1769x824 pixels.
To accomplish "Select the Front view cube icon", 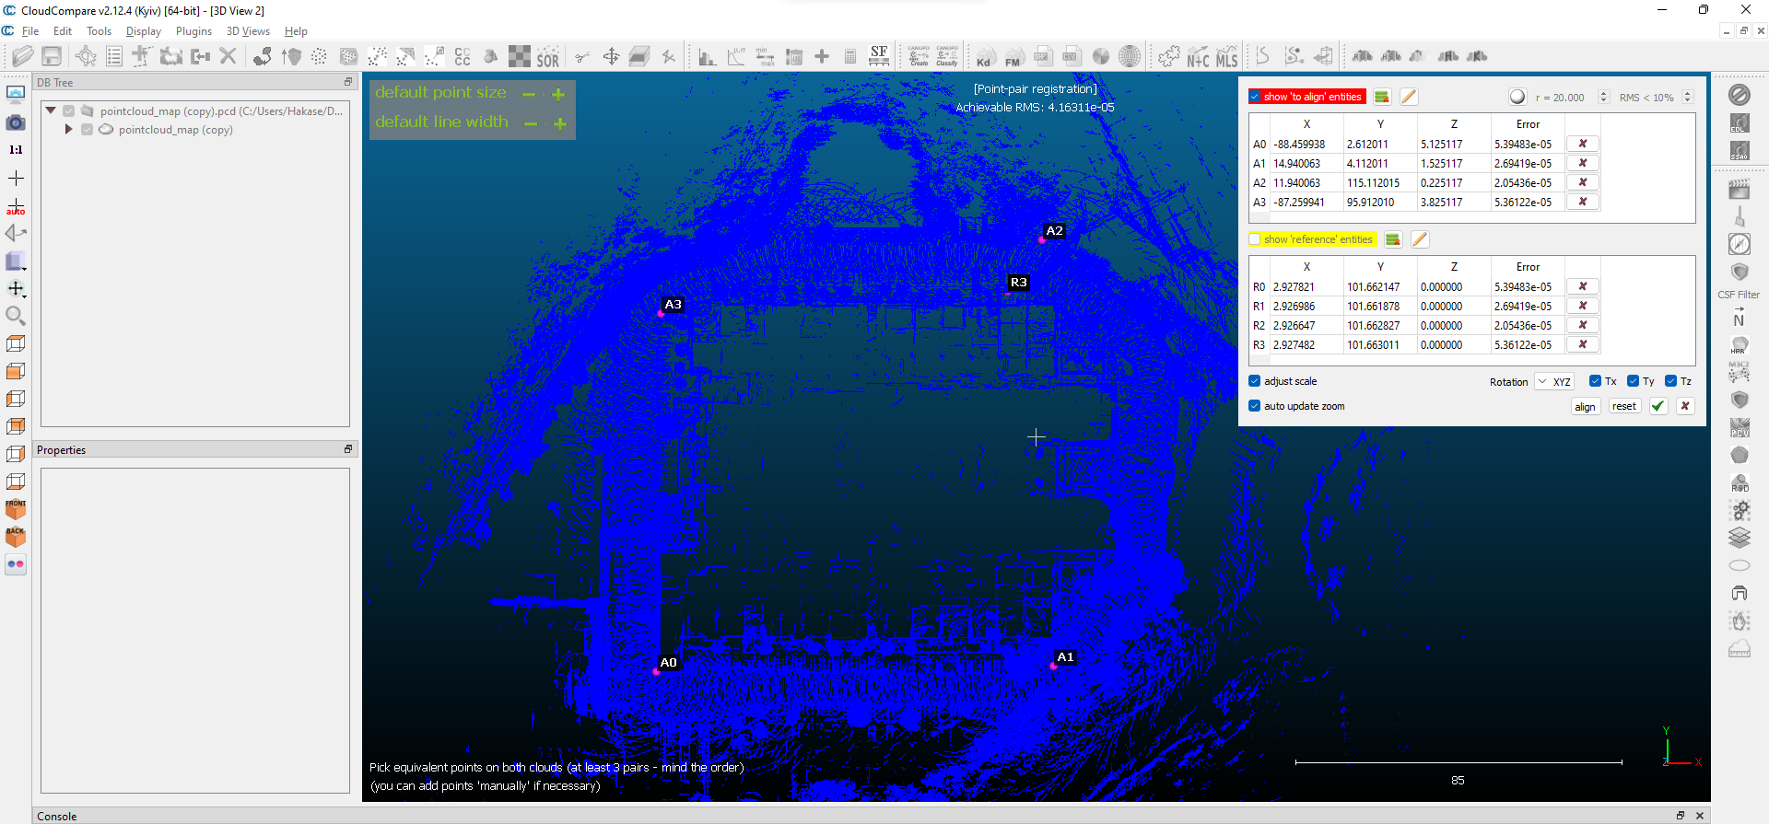I will tap(16, 508).
